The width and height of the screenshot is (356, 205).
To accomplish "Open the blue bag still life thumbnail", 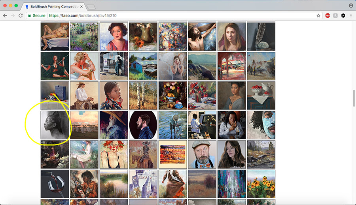I will tap(55, 96).
